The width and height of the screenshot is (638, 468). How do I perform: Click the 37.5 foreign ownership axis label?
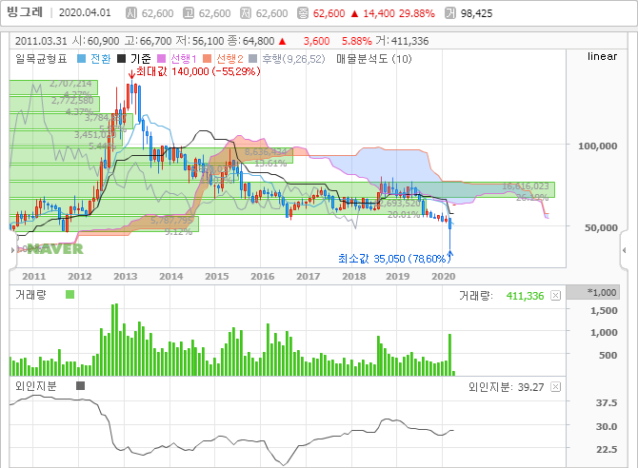coord(607,403)
